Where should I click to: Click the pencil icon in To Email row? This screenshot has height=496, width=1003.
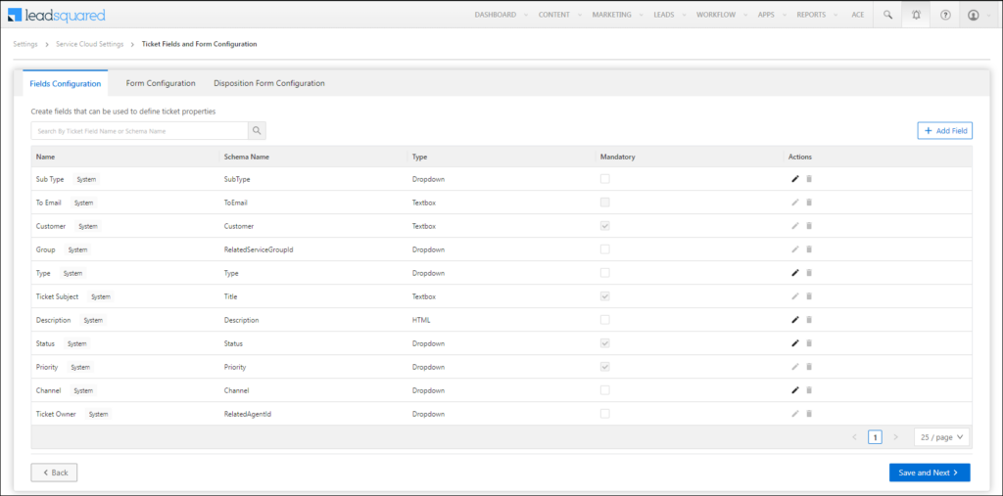[795, 203]
